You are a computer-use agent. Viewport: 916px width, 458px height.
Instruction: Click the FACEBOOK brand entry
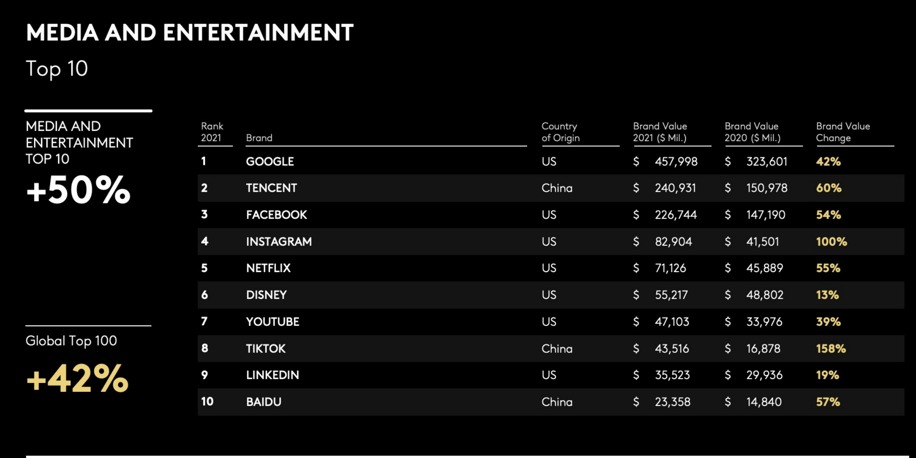(x=276, y=215)
